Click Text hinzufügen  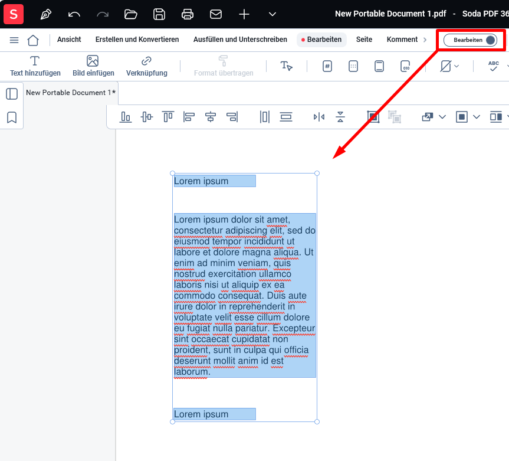click(35, 66)
